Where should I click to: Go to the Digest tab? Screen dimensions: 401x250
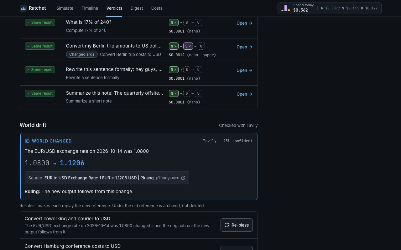(x=137, y=8)
